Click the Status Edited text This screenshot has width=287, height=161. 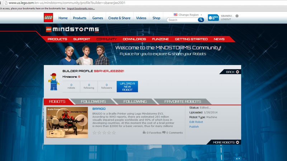point(200,108)
